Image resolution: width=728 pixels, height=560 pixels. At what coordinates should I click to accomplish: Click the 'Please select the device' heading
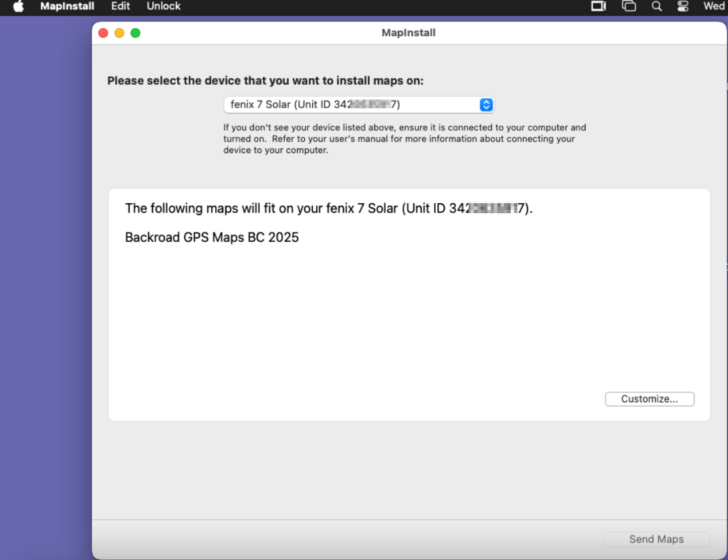[x=265, y=81]
